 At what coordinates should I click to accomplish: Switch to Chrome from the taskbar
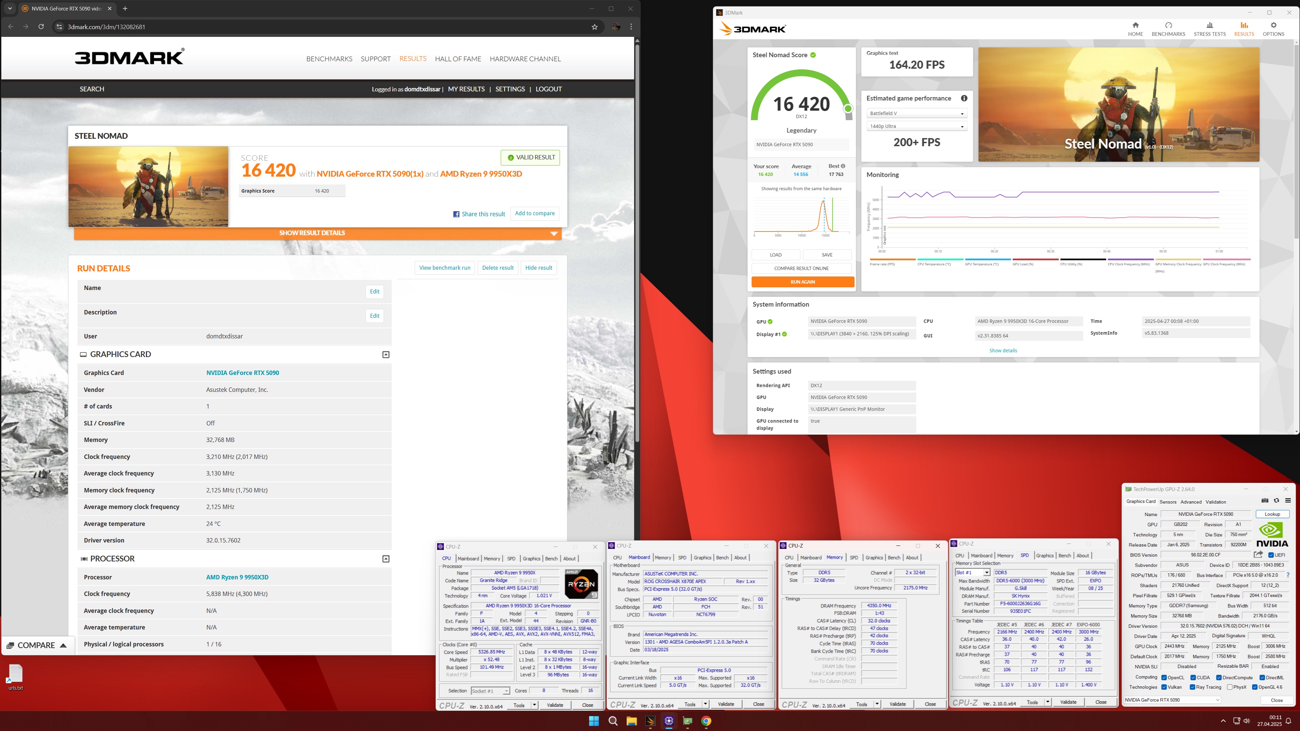pyautogui.click(x=706, y=721)
